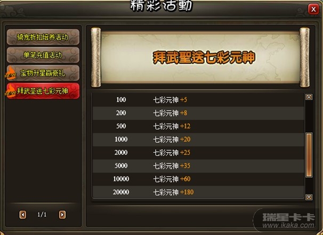Click the scroll-up arrow of the rewards list

coord(309,97)
